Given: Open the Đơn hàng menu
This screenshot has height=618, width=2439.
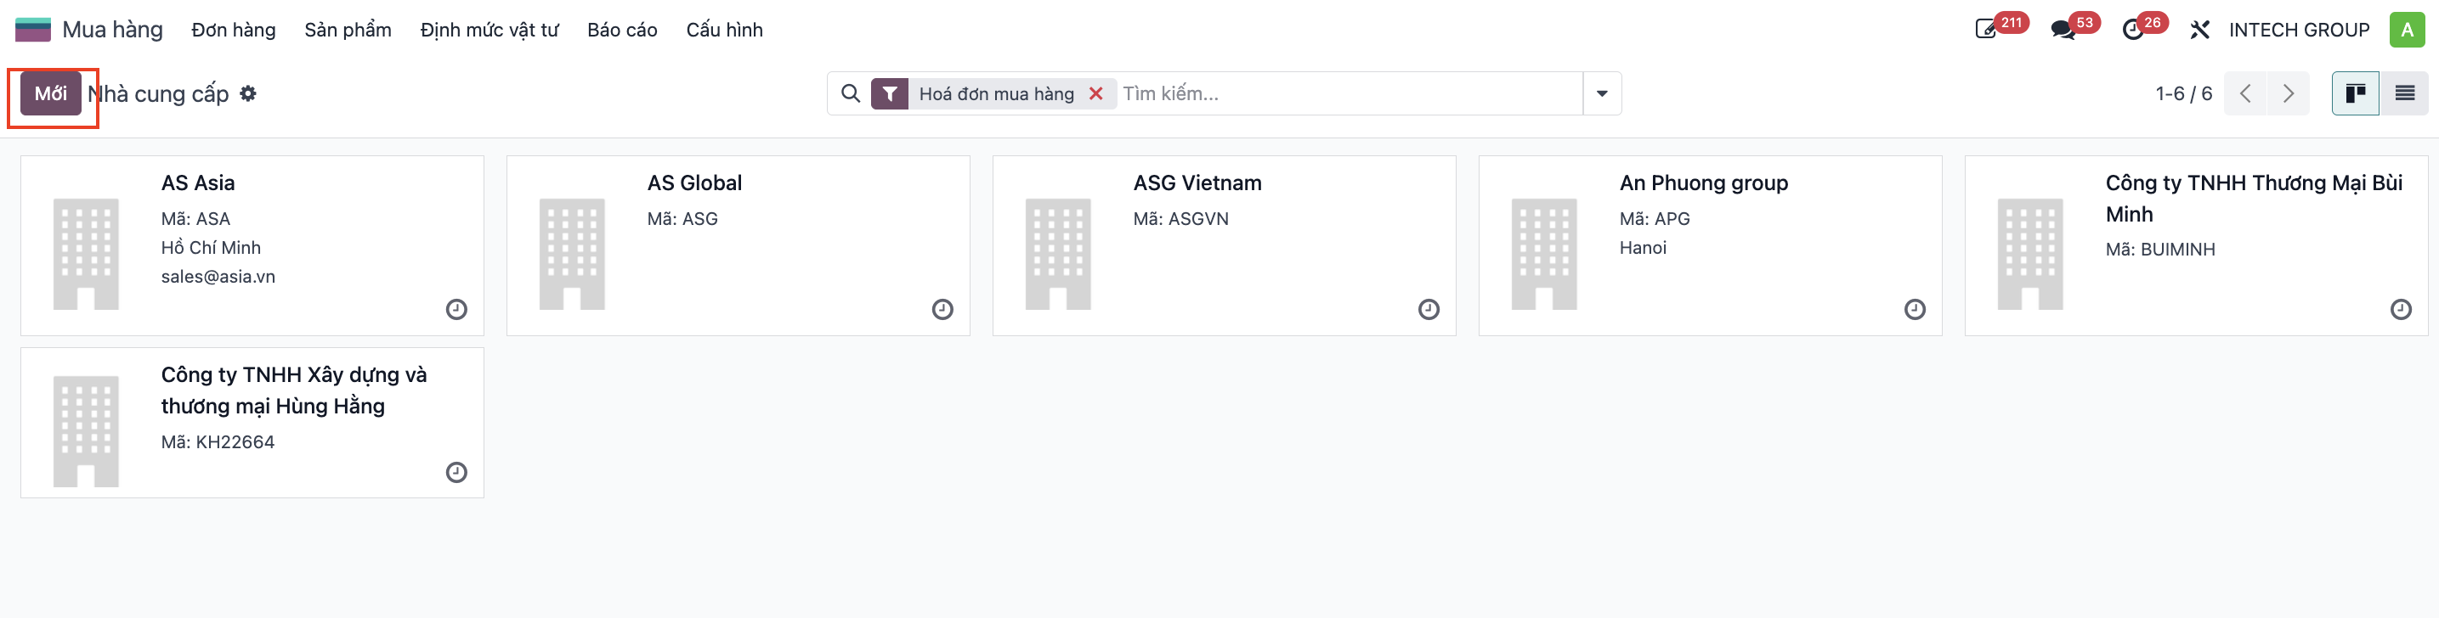Looking at the screenshot, I should [x=234, y=31].
